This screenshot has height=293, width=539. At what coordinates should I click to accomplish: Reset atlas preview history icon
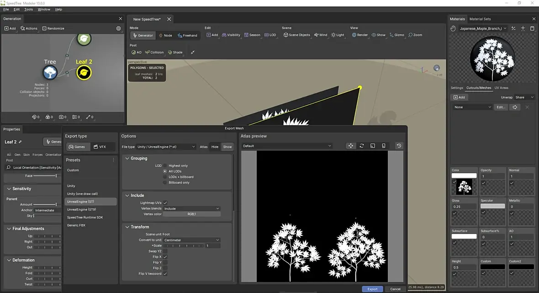pos(399,146)
